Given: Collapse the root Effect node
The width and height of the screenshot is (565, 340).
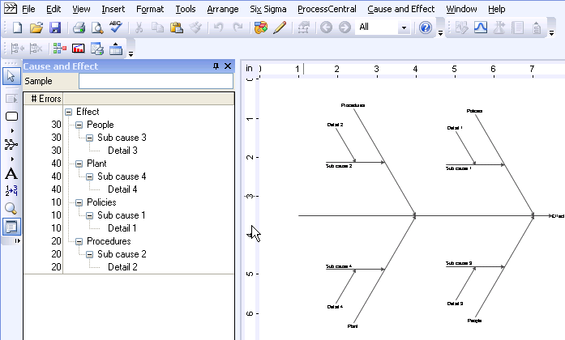Looking at the screenshot, I should tap(68, 113).
